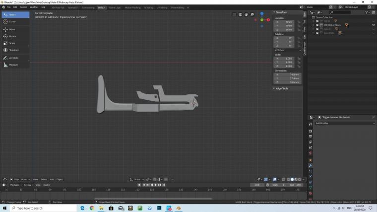Toggle checkbox of fourth outliner collection
The width and height of the screenshot is (377, 212).
[317, 33]
